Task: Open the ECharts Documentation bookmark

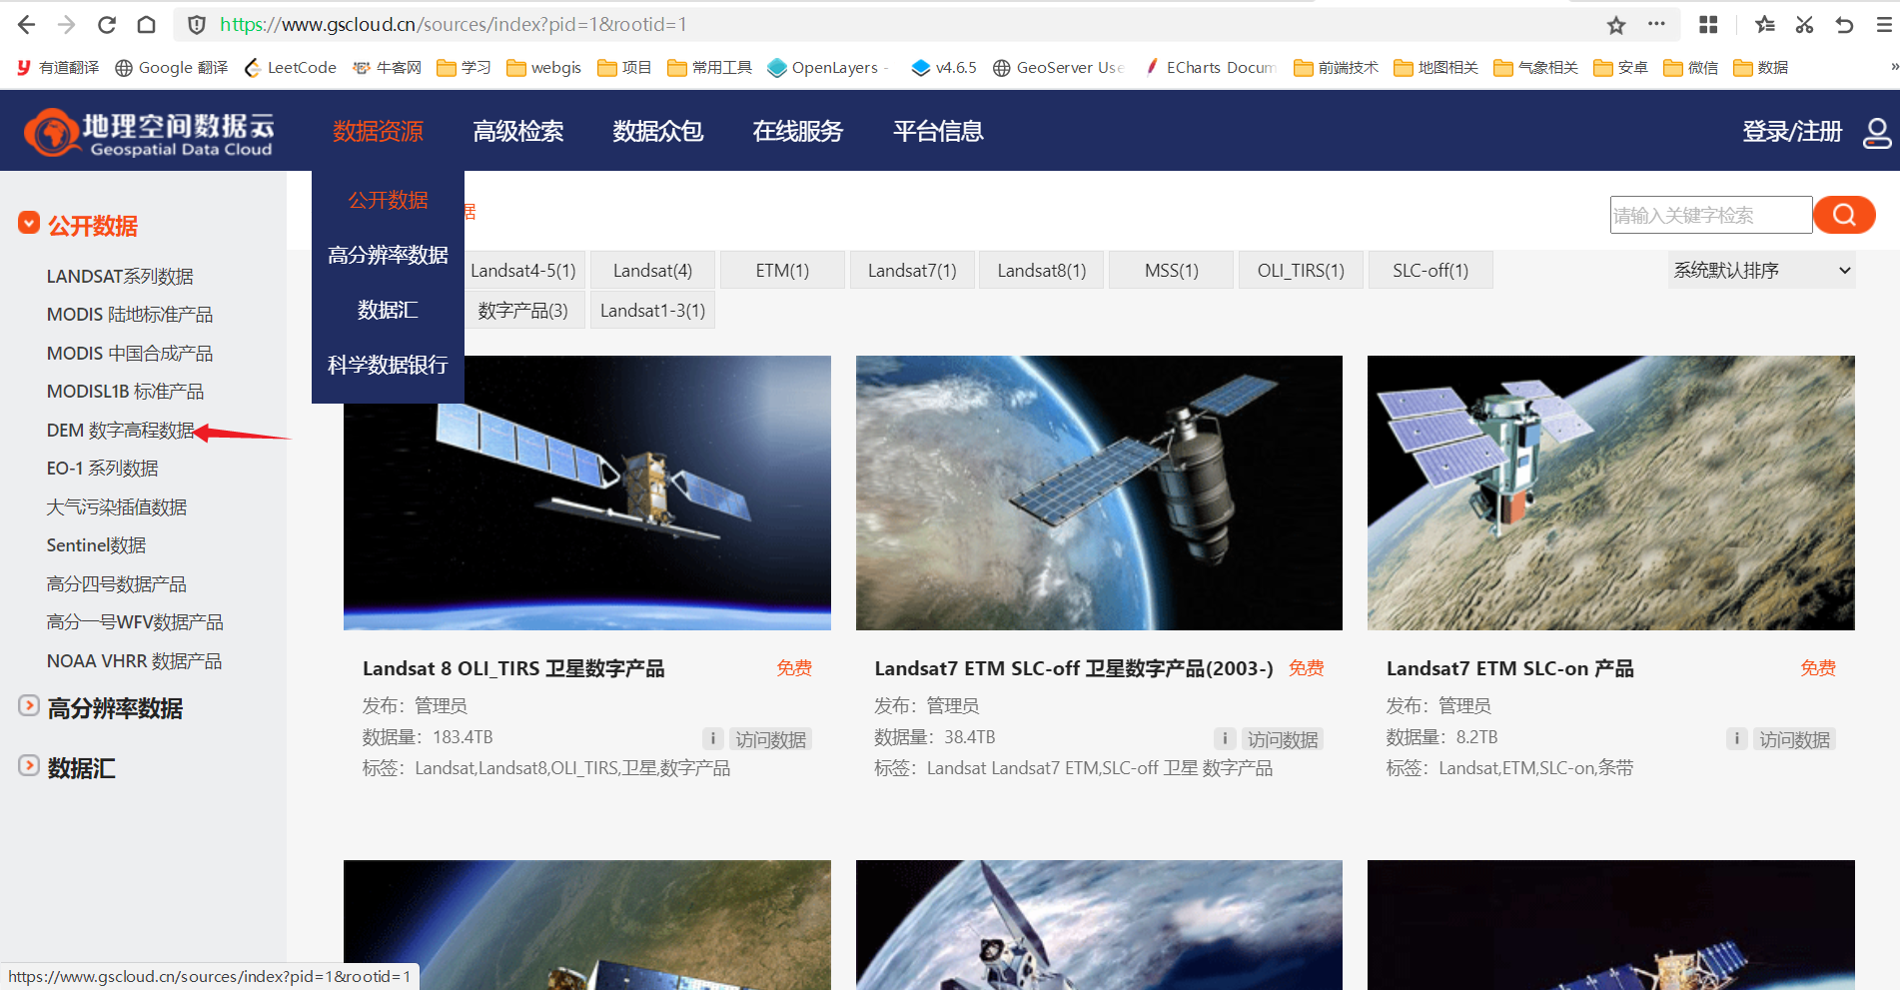Action: pos(1210,67)
